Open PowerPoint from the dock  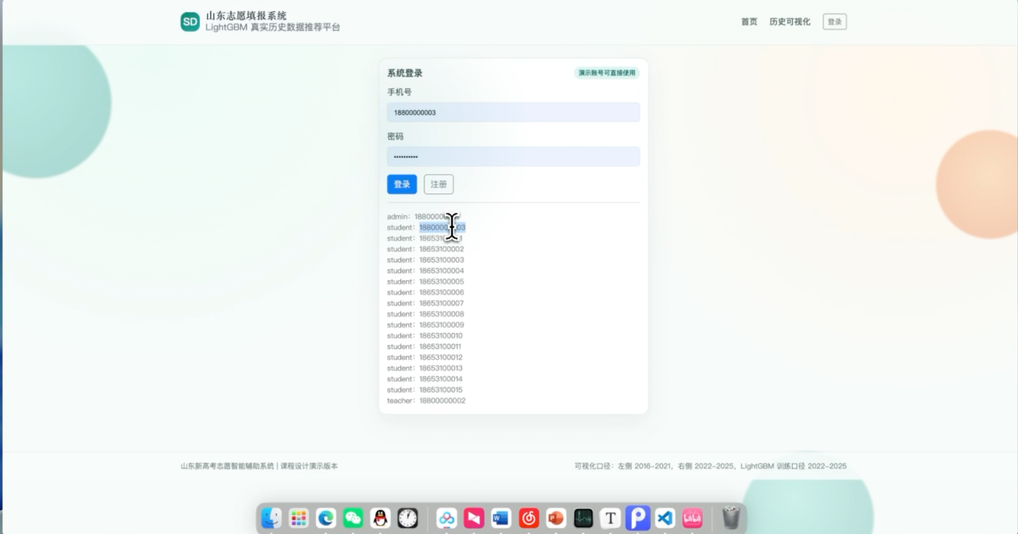tap(556, 518)
